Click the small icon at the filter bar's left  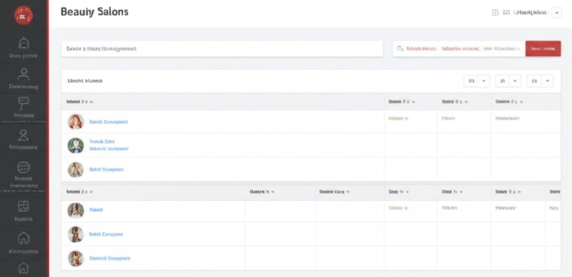click(x=400, y=49)
